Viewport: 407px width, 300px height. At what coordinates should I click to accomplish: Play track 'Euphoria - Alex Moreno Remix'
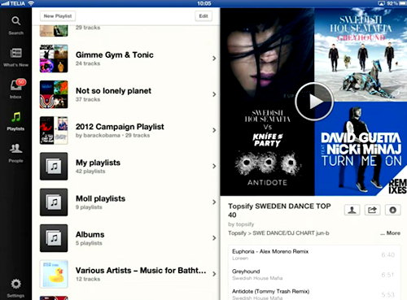(x=314, y=254)
